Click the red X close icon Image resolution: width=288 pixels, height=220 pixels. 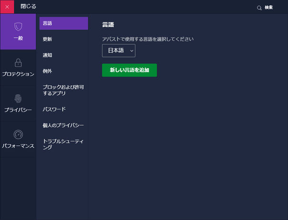(x=7, y=7)
